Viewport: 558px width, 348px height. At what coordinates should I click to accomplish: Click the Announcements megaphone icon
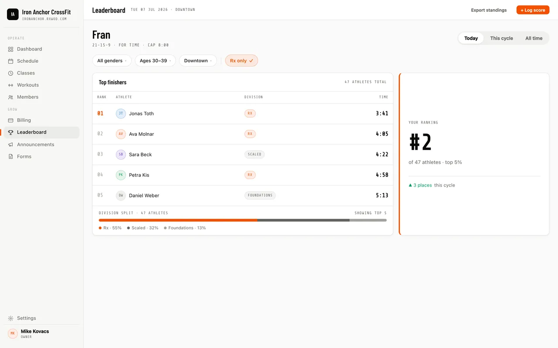(x=11, y=144)
